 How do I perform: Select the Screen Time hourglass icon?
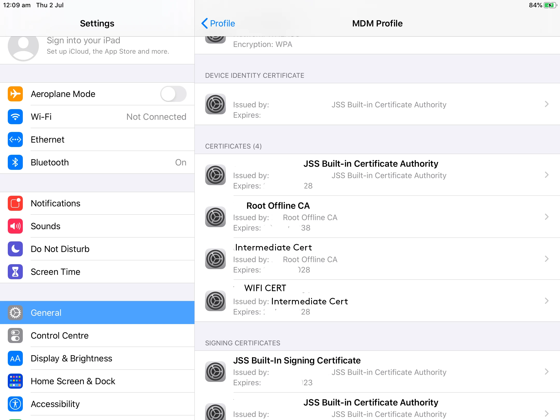pyautogui.click(x=15, y=272)
